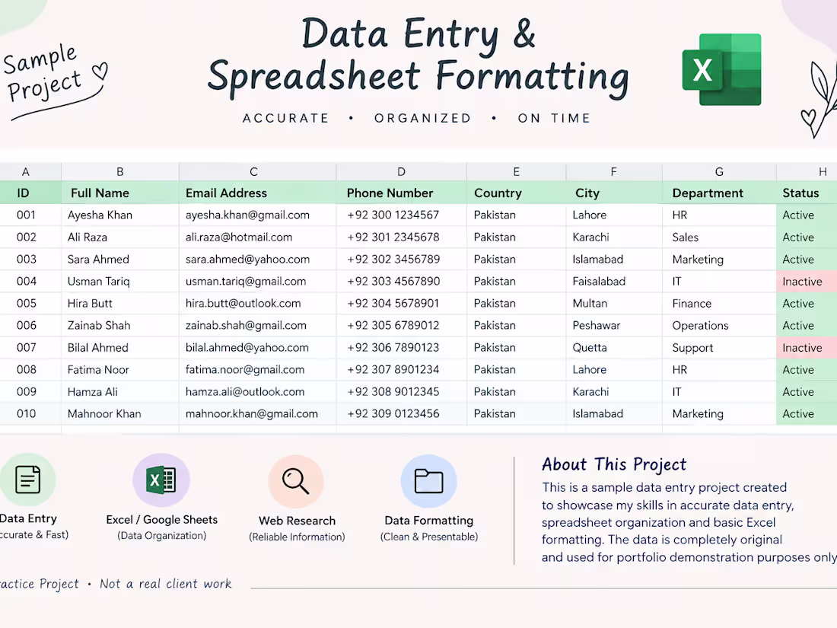Image resolution: width=837 pixels, height=628 pixels.
Task: Select column D header
Action: (402, 171)
